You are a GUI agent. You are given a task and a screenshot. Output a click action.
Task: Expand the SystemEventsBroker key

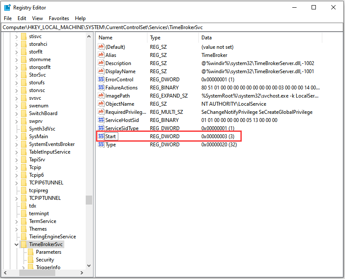click(17, 144)
